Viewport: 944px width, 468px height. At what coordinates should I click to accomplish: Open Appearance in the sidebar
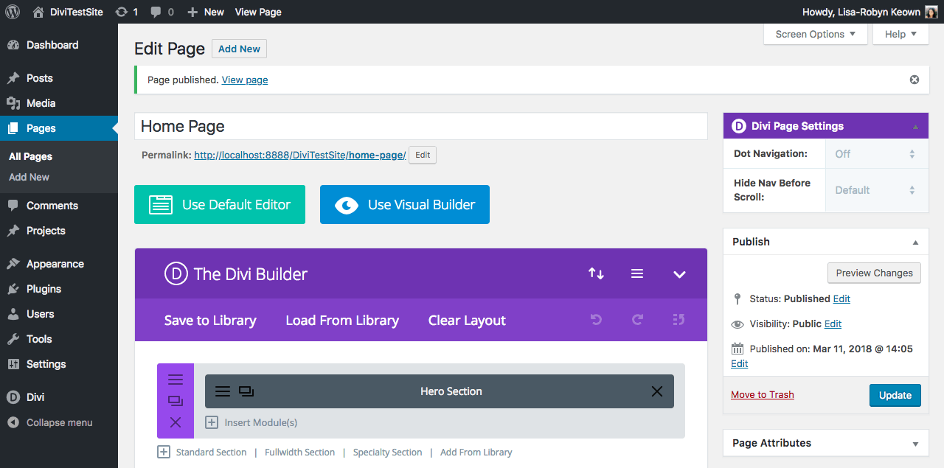(59, 264)
